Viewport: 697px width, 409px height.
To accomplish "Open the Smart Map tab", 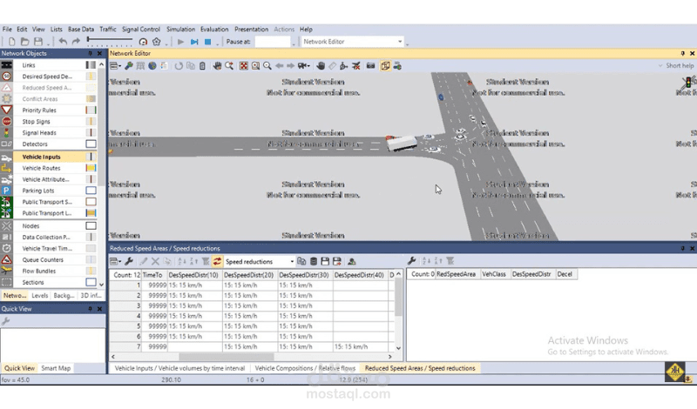I will (56, 368).
